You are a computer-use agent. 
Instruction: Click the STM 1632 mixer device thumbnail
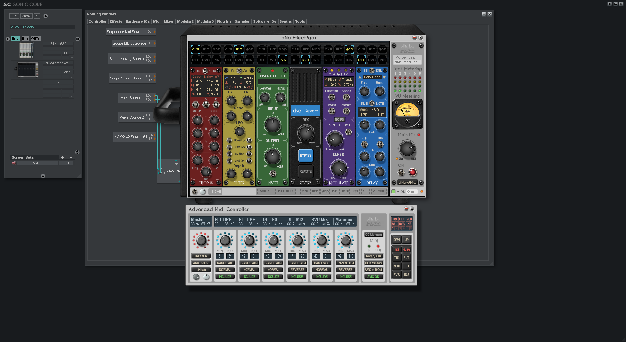click(26, 50)
